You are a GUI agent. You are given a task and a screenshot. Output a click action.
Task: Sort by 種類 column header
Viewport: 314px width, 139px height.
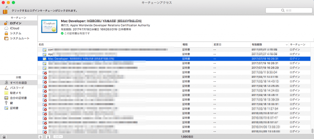pos(196,44)
